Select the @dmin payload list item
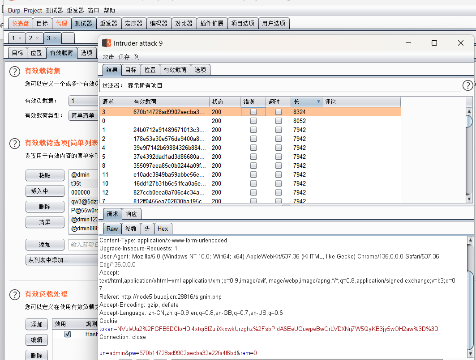Screen dimensions: 476x360 point(84,175)
